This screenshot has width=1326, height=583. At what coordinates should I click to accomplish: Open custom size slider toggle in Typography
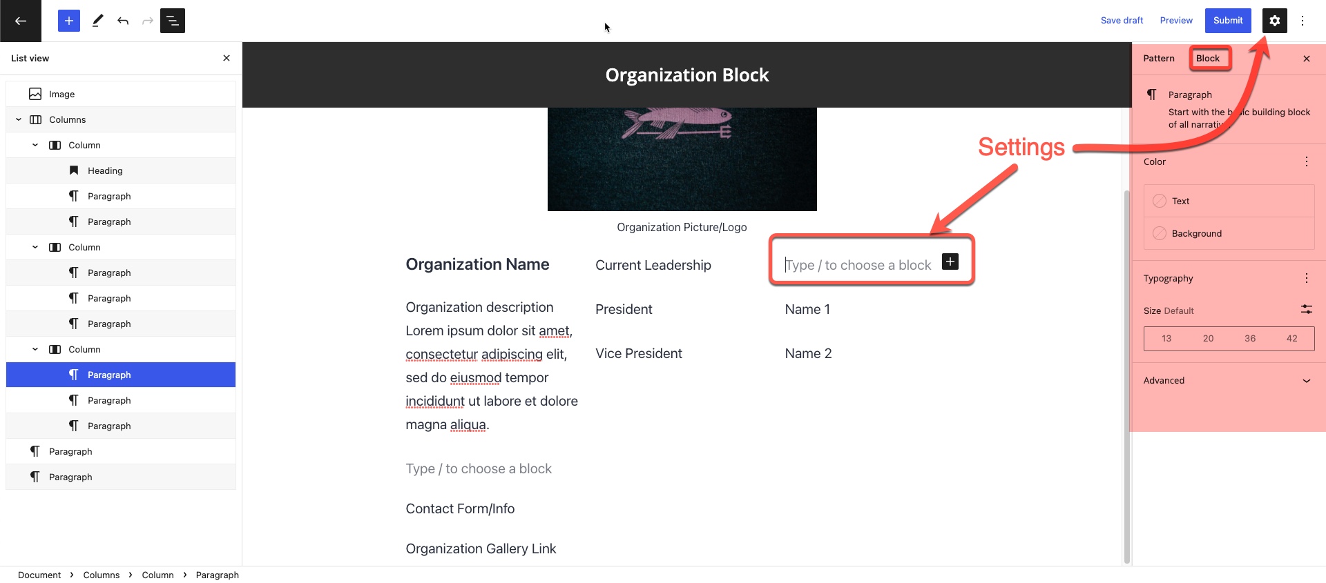[1306, 310]
